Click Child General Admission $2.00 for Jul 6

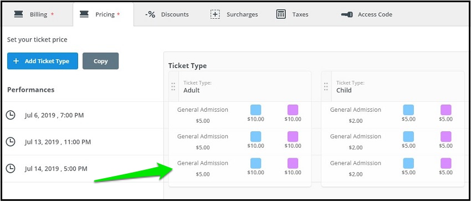[356, 115]
